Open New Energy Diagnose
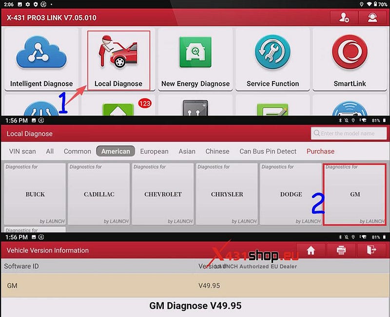Viewport: 390px width, 317px height. [195, 59]
